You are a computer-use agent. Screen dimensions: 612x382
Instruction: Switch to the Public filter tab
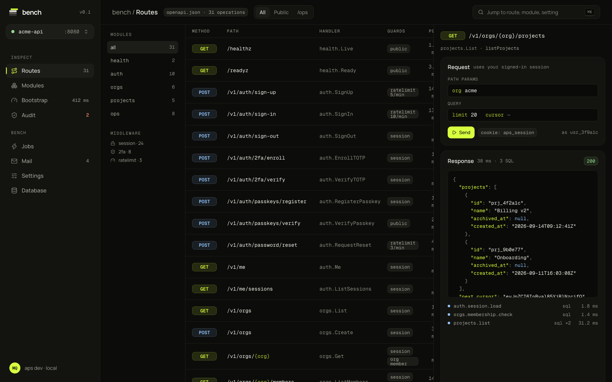pyautogui.click(x=281, y=12)
